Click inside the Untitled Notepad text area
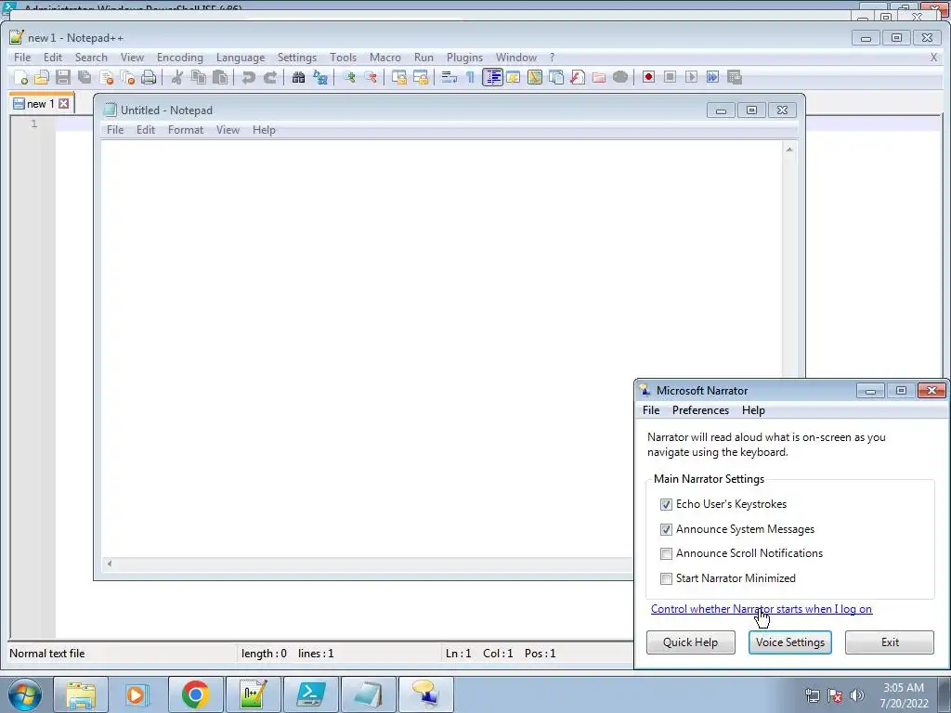This screenshot has height=713, width=951. point(441,349)
